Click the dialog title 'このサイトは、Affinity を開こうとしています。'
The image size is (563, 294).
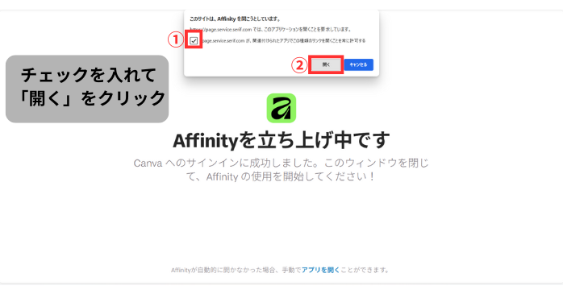pyautogui.click(x=236, y=19)
